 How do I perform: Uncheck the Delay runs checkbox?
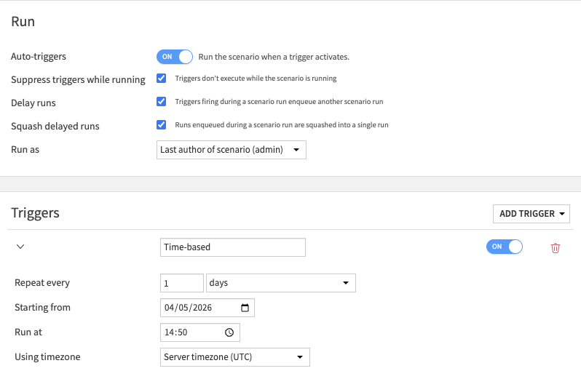[161, 101]
